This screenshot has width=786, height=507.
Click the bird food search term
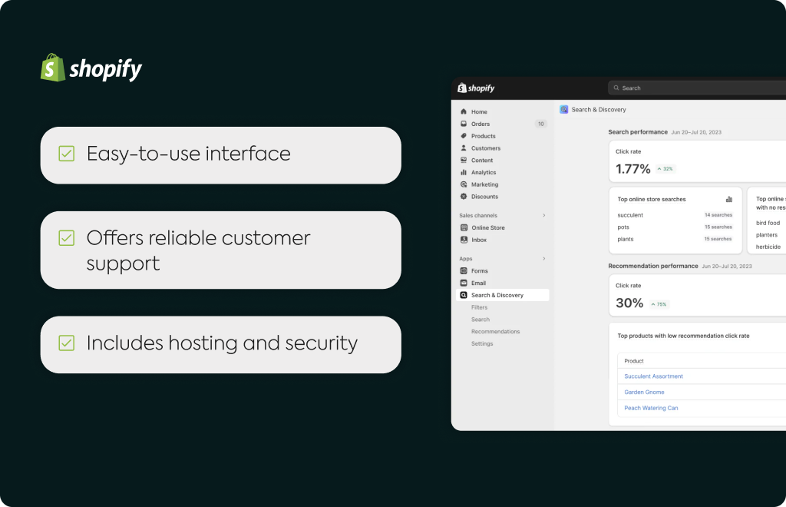[768, 223]
